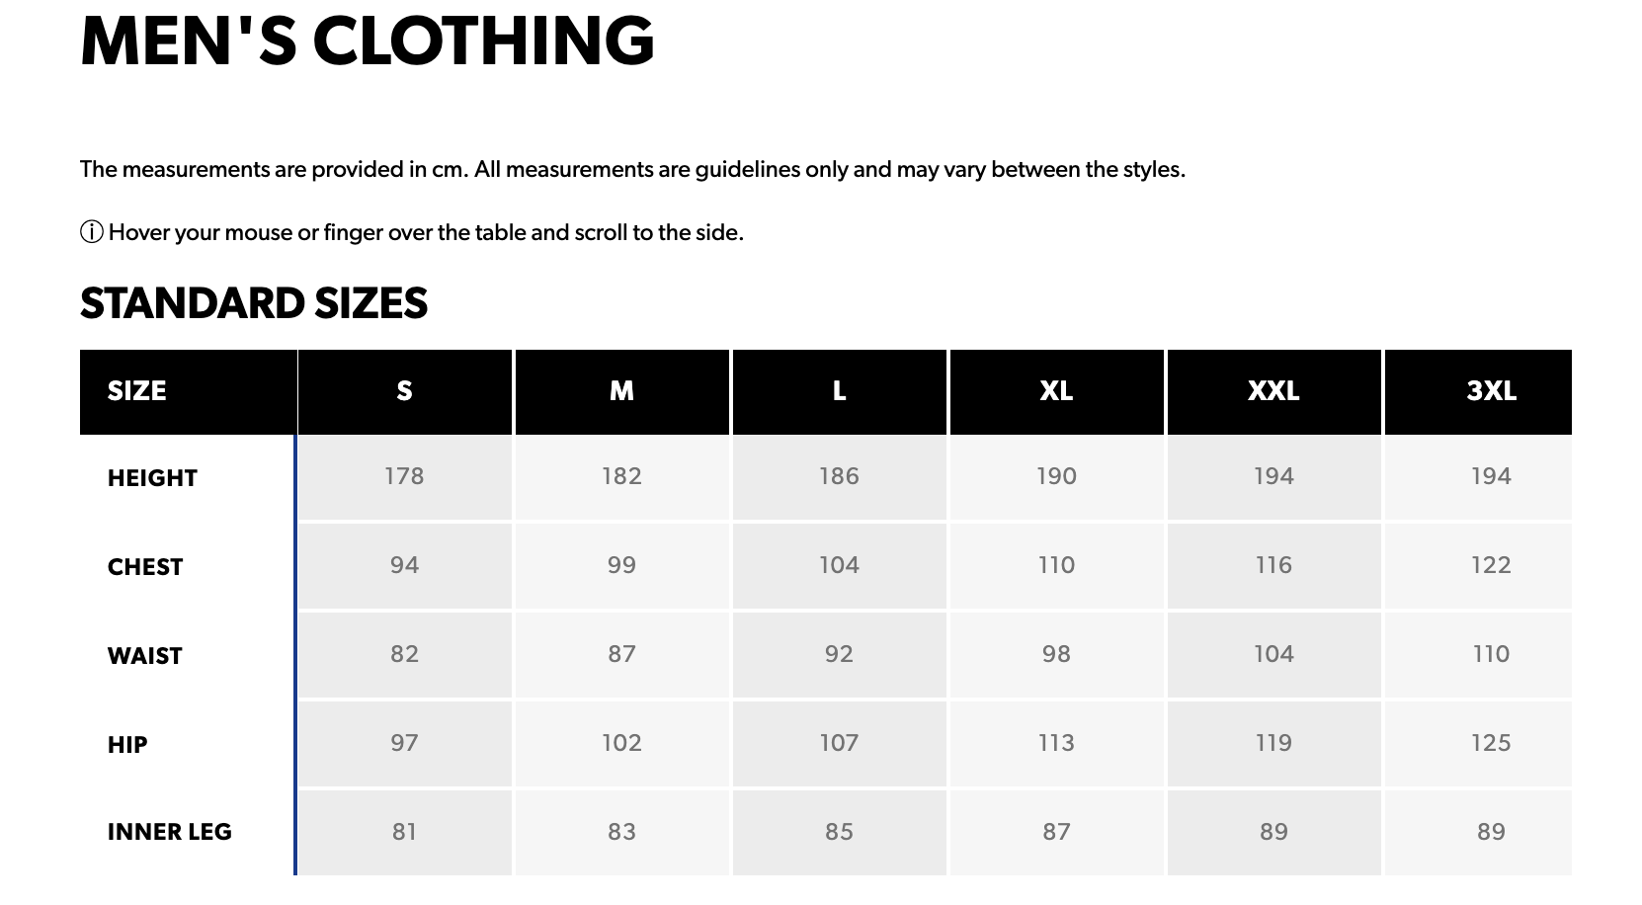Click the STANDARD SIZES section heading
This screenshot has width=1642, height=905.
[254, 303]
